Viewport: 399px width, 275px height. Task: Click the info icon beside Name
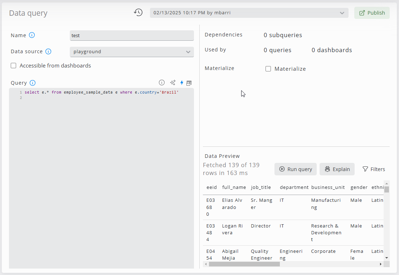point(32,35)
